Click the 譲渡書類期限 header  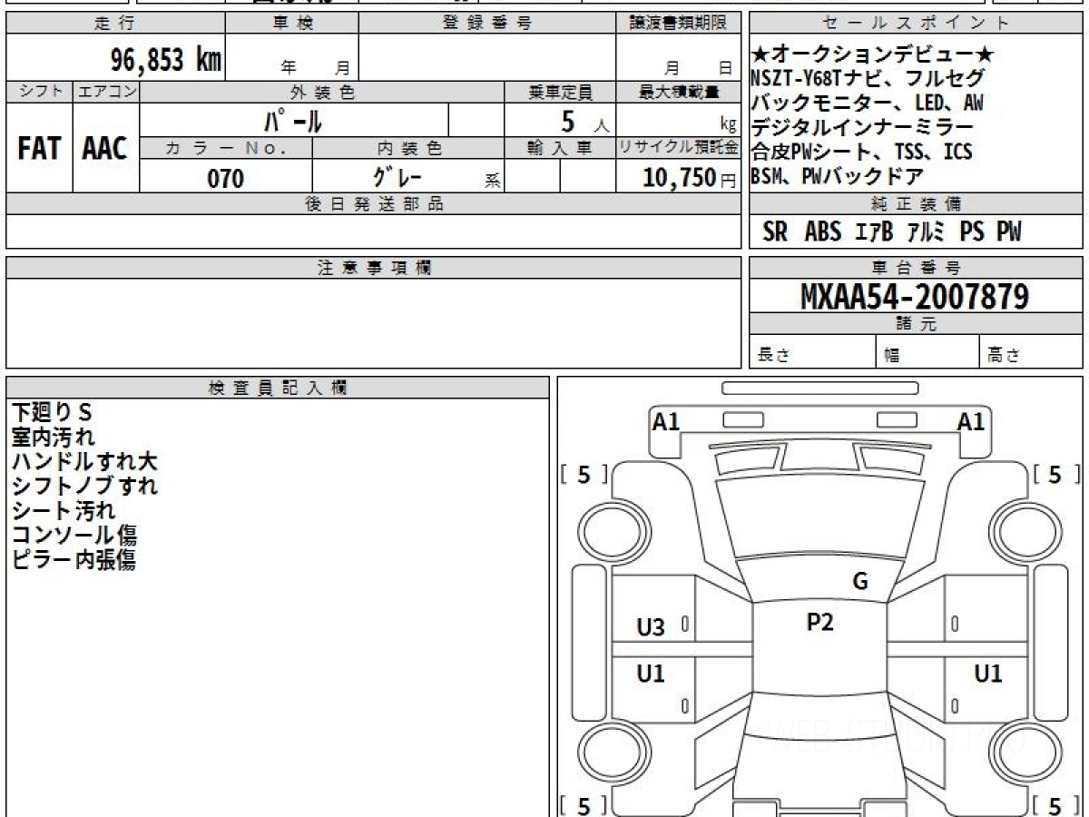[678, 24]
